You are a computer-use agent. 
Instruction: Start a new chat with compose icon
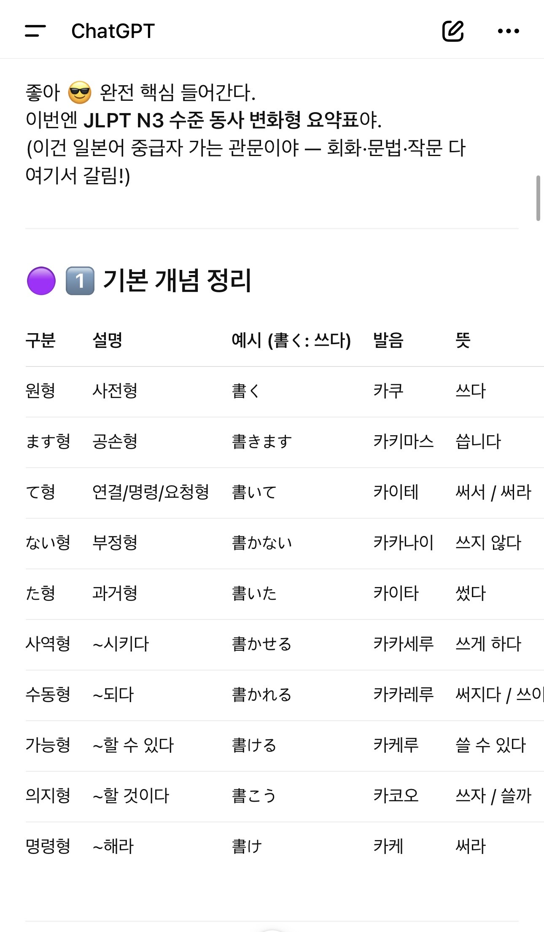click(x=453, y=31)
